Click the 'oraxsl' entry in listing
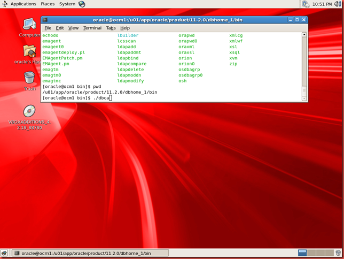The height and width of the screenshot is (259, 344). coord(186,52)
